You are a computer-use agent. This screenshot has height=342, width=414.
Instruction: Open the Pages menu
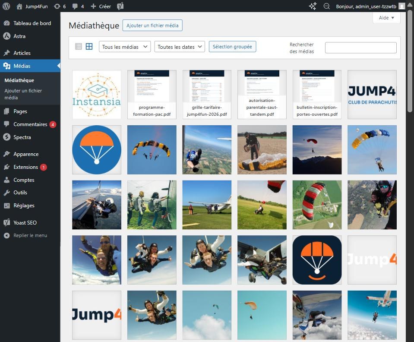click(x=30, y=111)
